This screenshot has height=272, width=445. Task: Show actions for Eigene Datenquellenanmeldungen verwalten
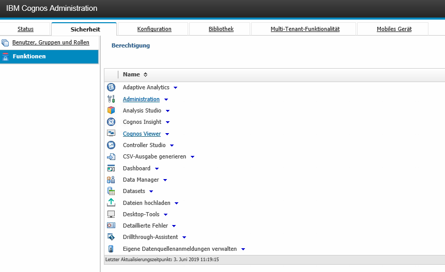pos(243,249)
